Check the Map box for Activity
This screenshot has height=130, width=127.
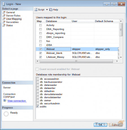[x=40, y=25]
